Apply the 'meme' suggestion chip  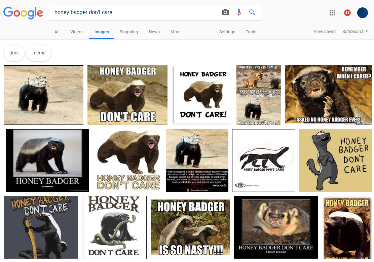pos(39,53)
